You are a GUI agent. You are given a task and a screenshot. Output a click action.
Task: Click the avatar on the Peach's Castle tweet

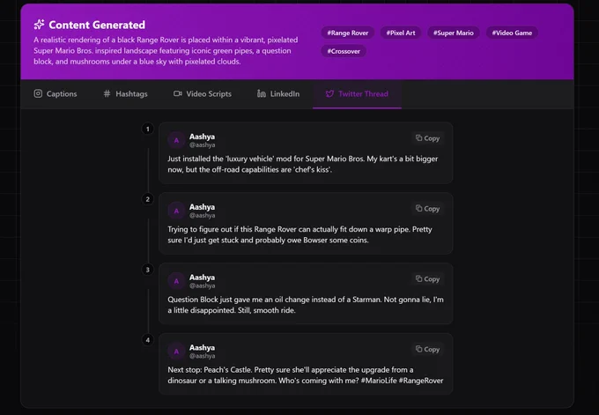[x=176, y=352]
